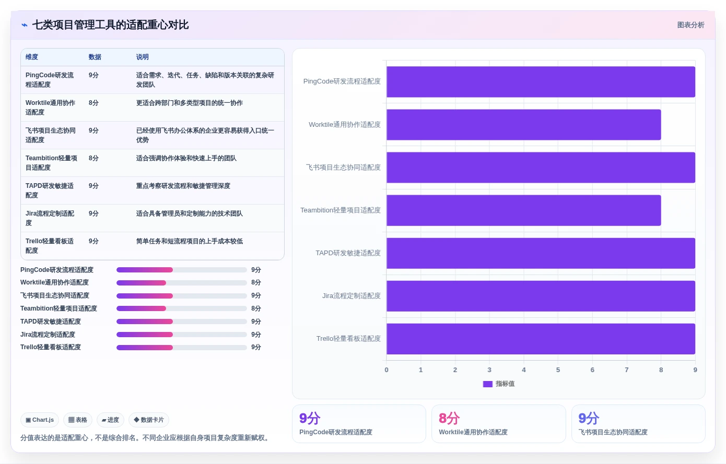Click description 重点考察研发流程和敏捷管理深度

(183, 186)
